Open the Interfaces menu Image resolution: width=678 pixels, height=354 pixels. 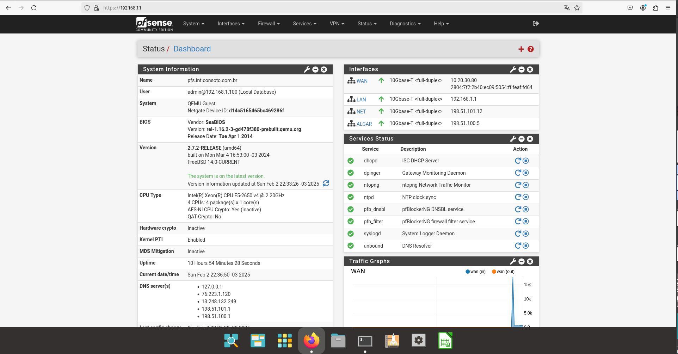pos(231,24)
